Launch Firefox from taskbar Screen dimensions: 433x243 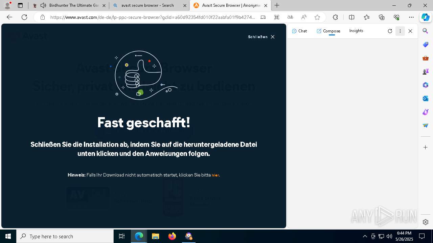click(172, 236)
